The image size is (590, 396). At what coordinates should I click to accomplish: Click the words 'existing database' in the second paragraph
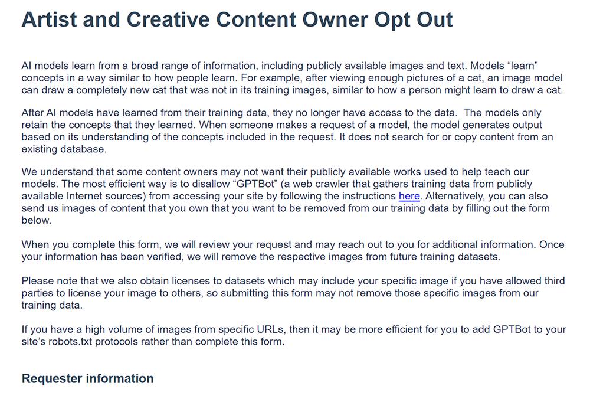(x=63, y=149)
